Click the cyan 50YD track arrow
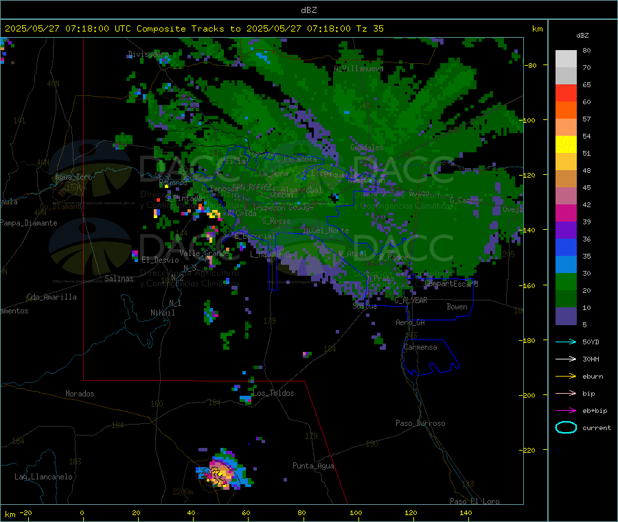The width and height of the screenshot is (618, 522). click(566, 342)
